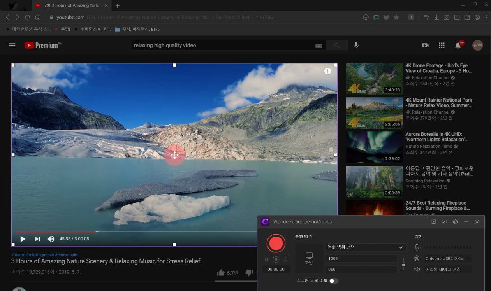
Task: Pause the DemoCreator recording
Action: pyautogui.click(x=267, y=259)
